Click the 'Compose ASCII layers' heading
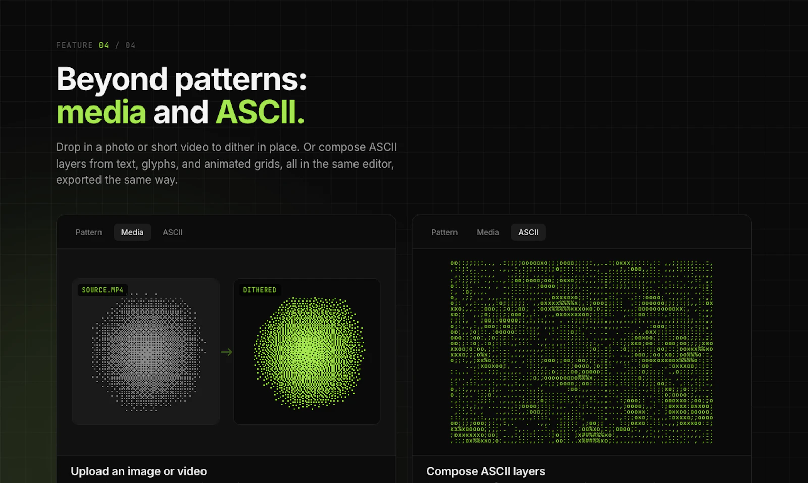This screenshot has height=483, width=808. pos(486,471)
